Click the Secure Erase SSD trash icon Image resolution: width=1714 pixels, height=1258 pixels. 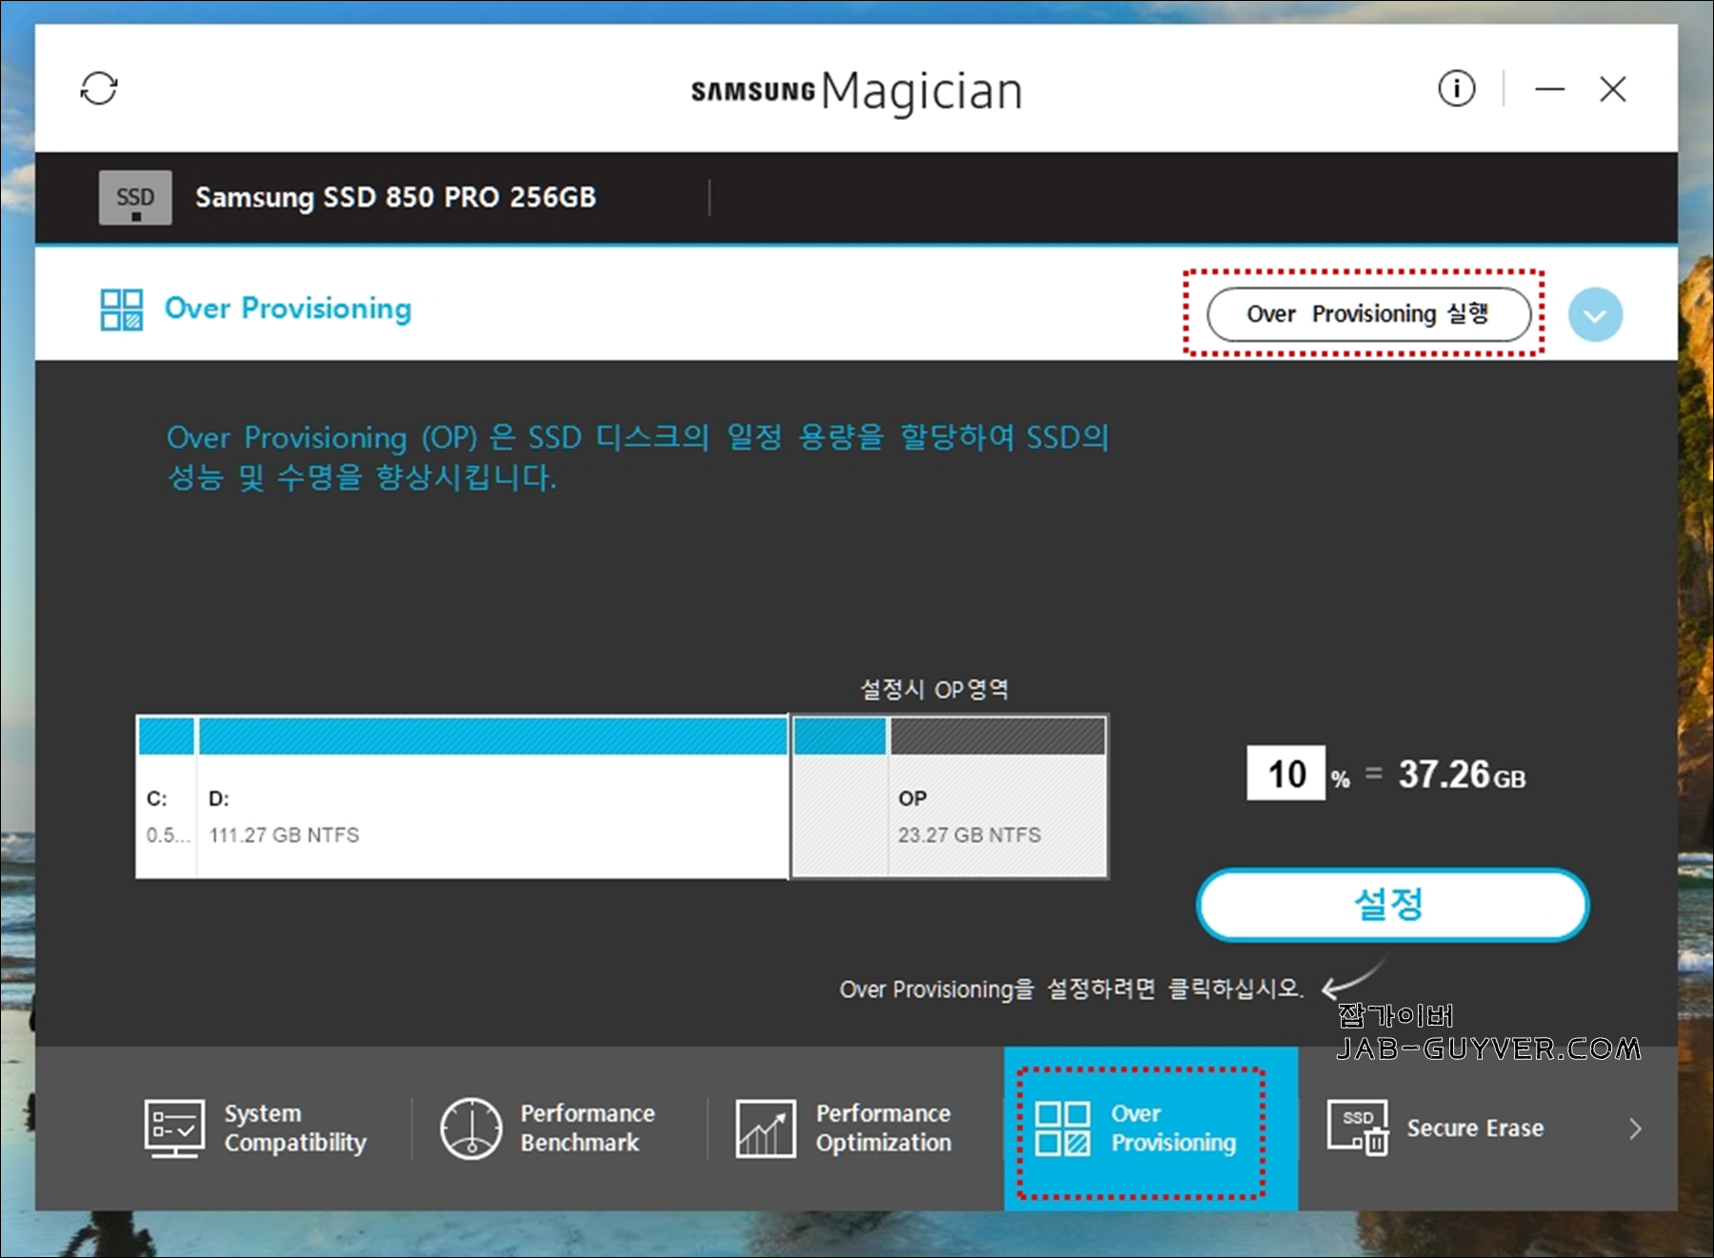pos(1358,1128)
